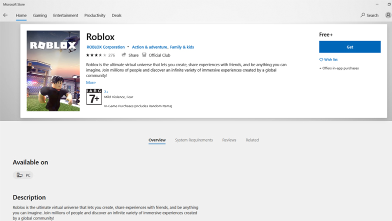
Task: Restore the Microsoft Store window
Action: 389,4
